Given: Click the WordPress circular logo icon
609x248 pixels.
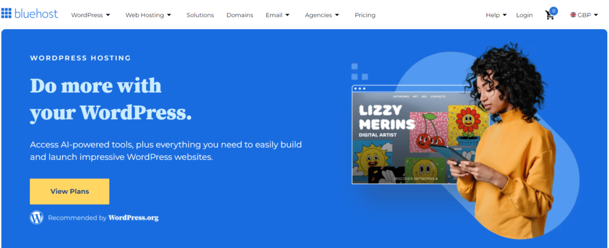Looking at the screenshot, I should point(36,218).
